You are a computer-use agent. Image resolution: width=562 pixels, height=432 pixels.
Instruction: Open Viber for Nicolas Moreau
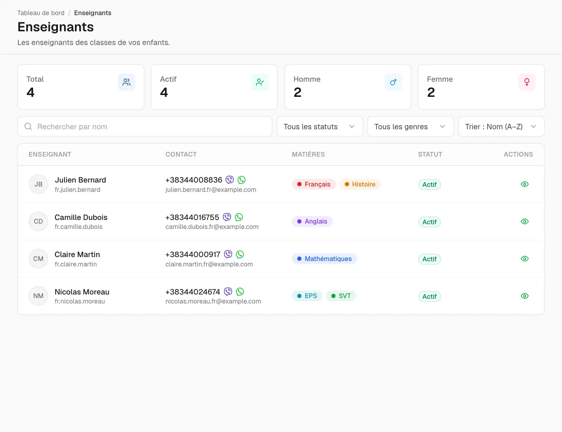pos(228,292)
